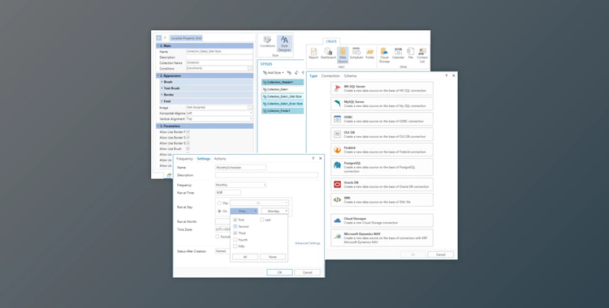Viewport: 609px width, 308px height.
Task: Click the Run at Time field
Action: tap(228, 192)
